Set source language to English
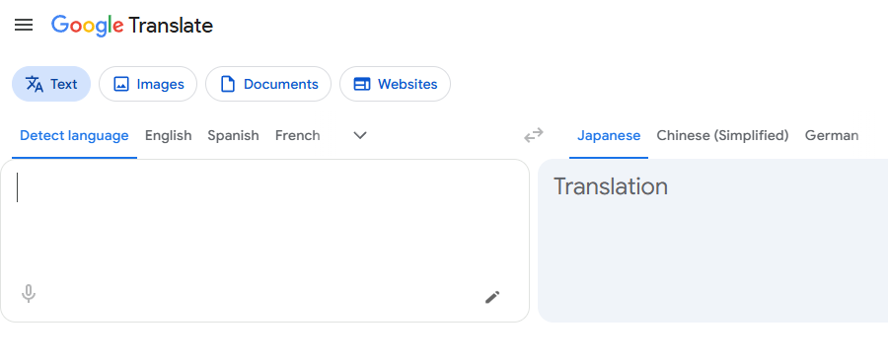Image resolution: width=888 pixels, height=361 pixels. [x=168, y=136]
